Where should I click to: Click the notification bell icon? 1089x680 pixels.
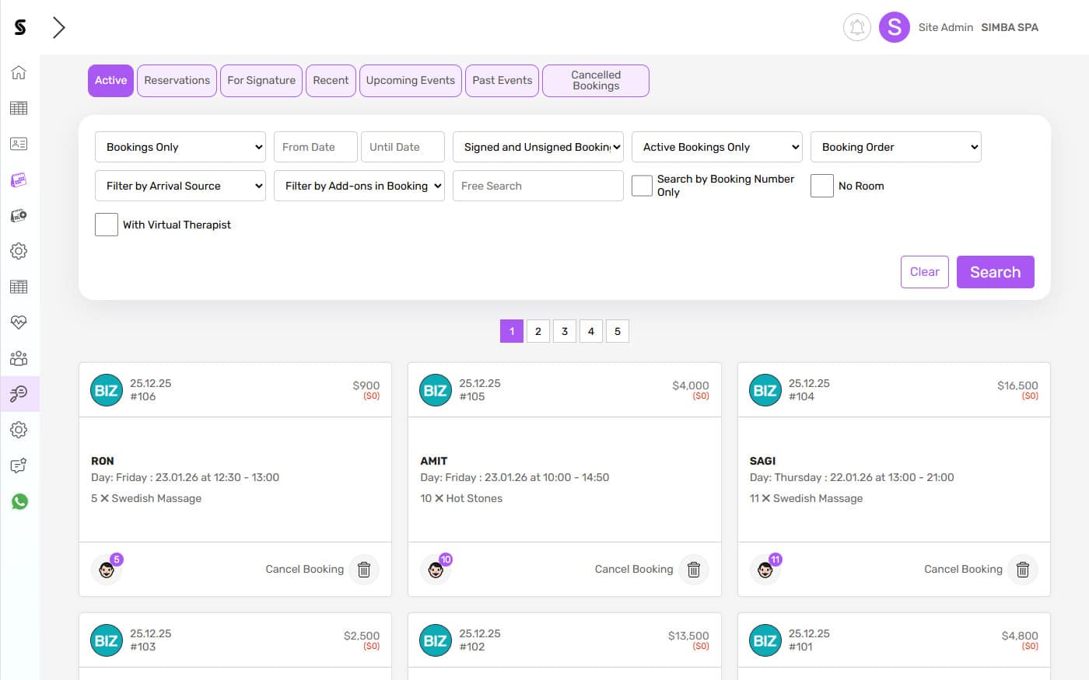[856, 27]
